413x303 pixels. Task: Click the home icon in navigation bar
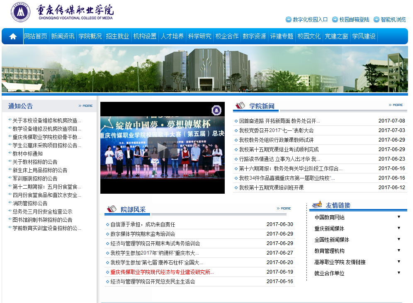coord(13,36)
